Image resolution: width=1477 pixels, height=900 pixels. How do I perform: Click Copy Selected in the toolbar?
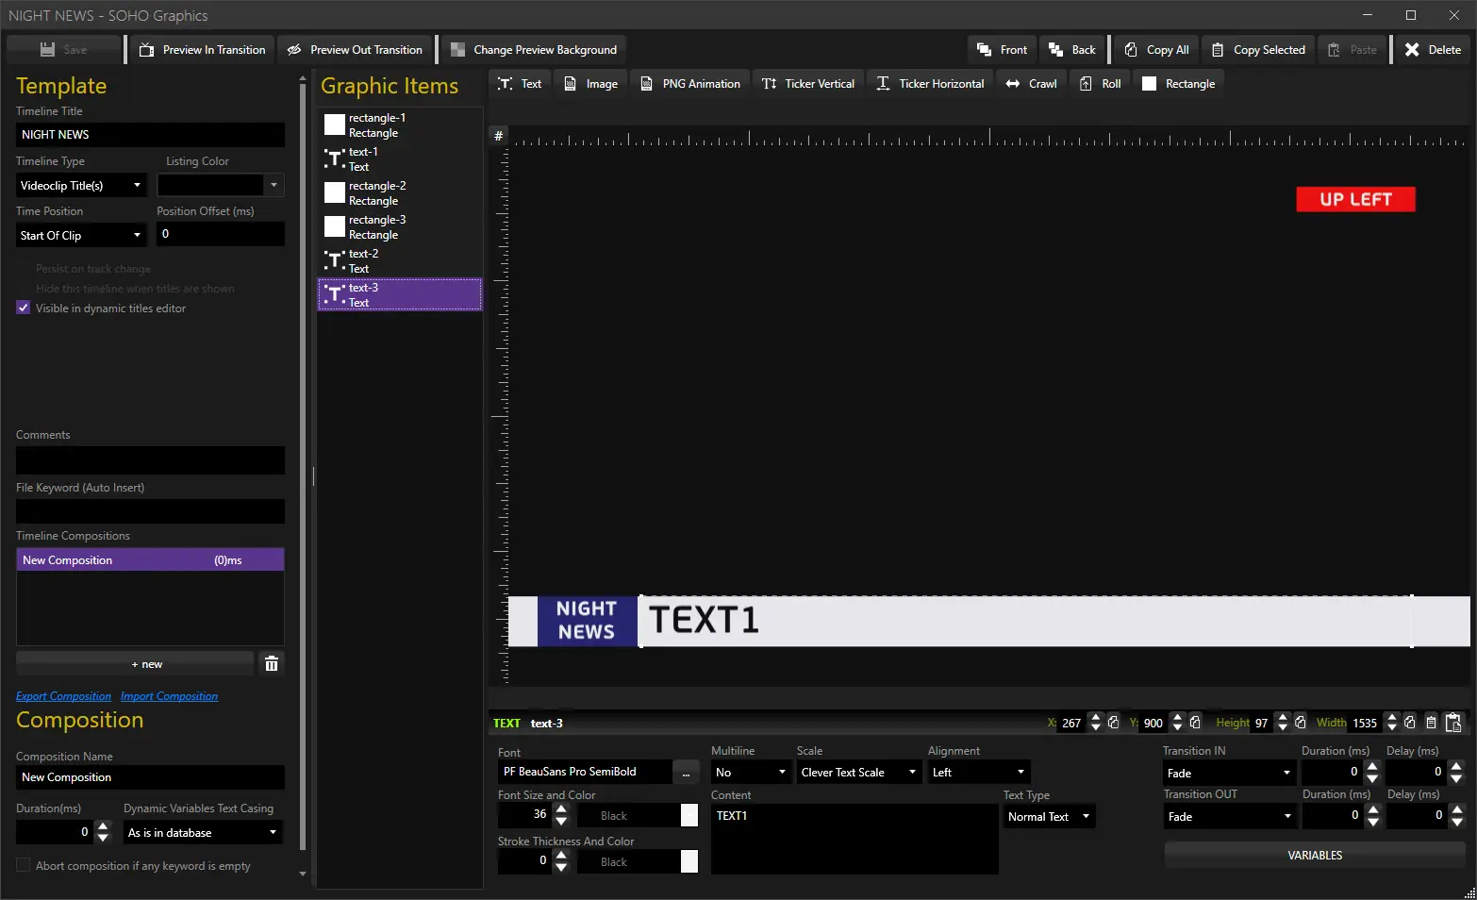click(1258, 50)
